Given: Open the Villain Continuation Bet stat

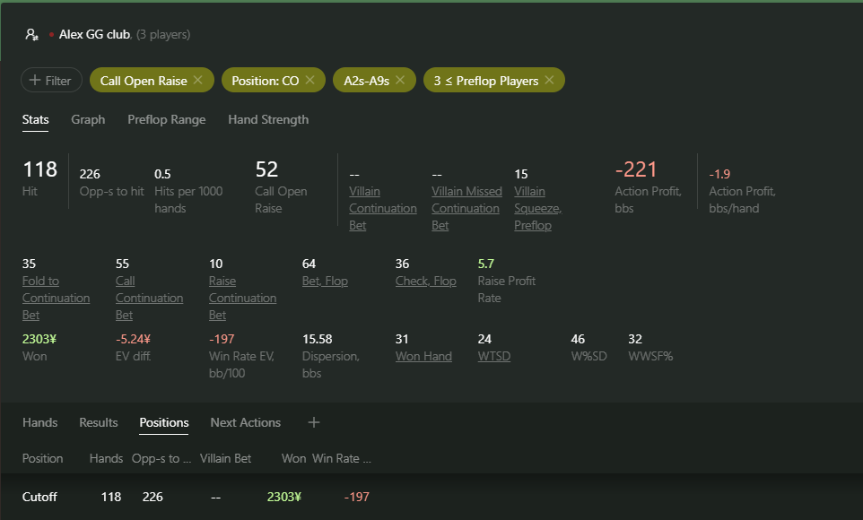Looking at the screenshot, I should 383,208.
